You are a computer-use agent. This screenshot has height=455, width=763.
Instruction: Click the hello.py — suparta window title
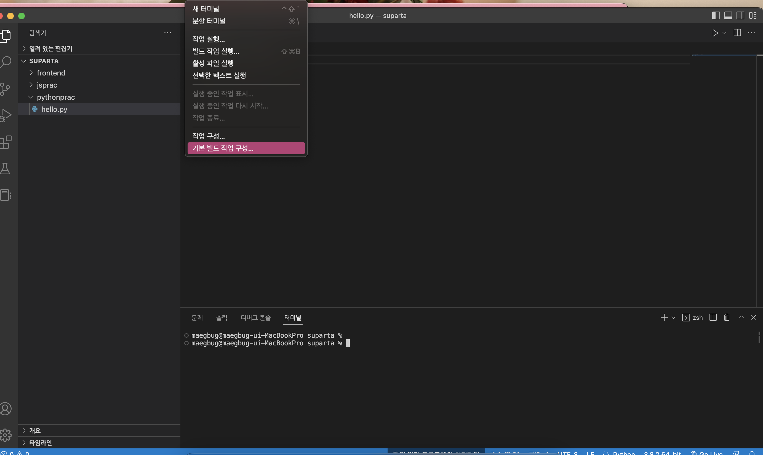[x=378, y=16]
